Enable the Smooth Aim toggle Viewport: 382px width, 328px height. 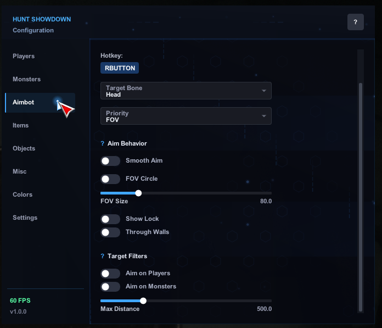click(110, 161)
